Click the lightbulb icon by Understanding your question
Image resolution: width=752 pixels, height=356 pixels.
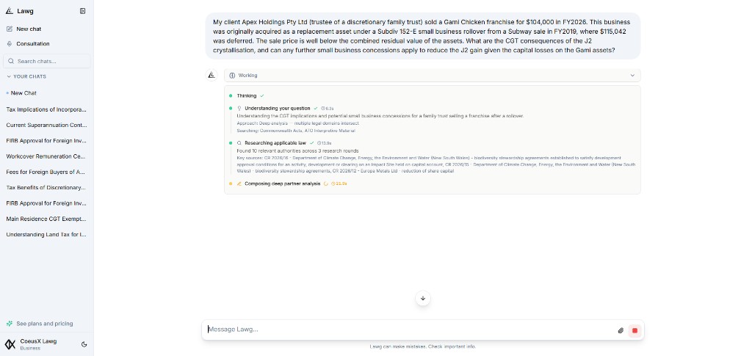[x=239, y=109]
